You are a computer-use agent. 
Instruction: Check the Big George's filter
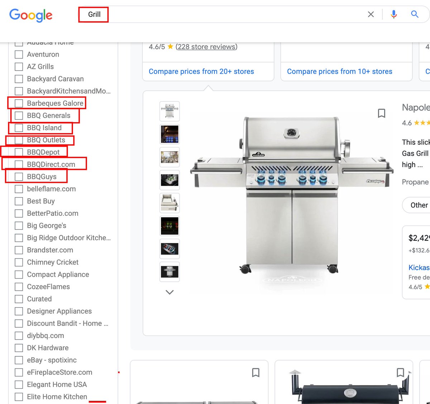tap(19, 225)
